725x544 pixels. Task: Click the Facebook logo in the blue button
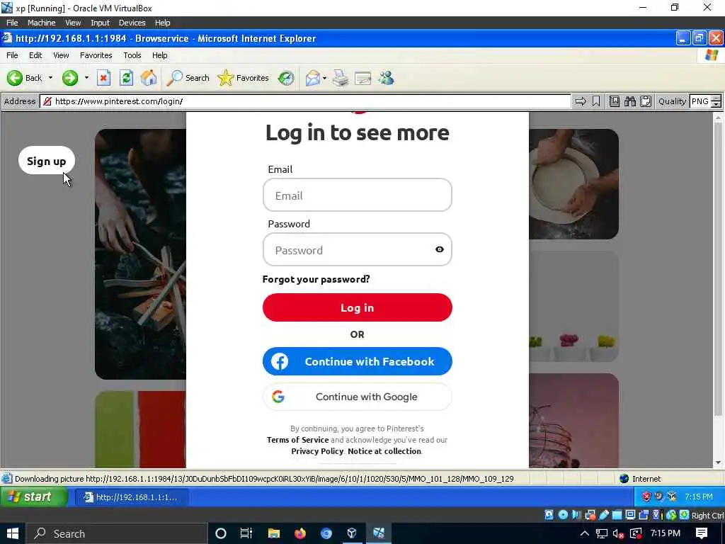pos(280,361)
